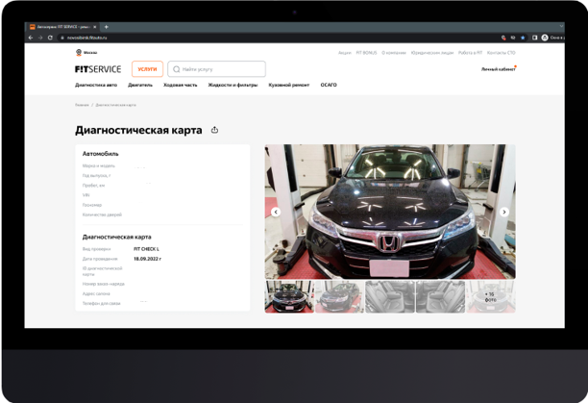Click the address bar URL
588x403 pixels.
tap(87, 38)
